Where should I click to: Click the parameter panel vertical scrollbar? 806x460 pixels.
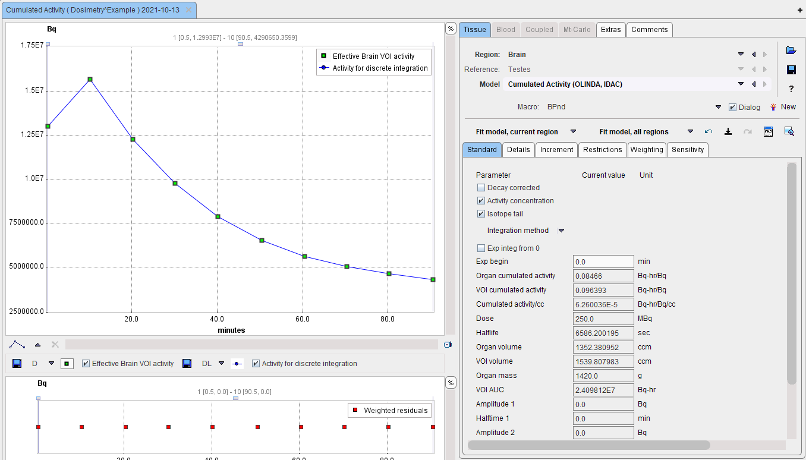pyautogui.click(x=791, y=274)
